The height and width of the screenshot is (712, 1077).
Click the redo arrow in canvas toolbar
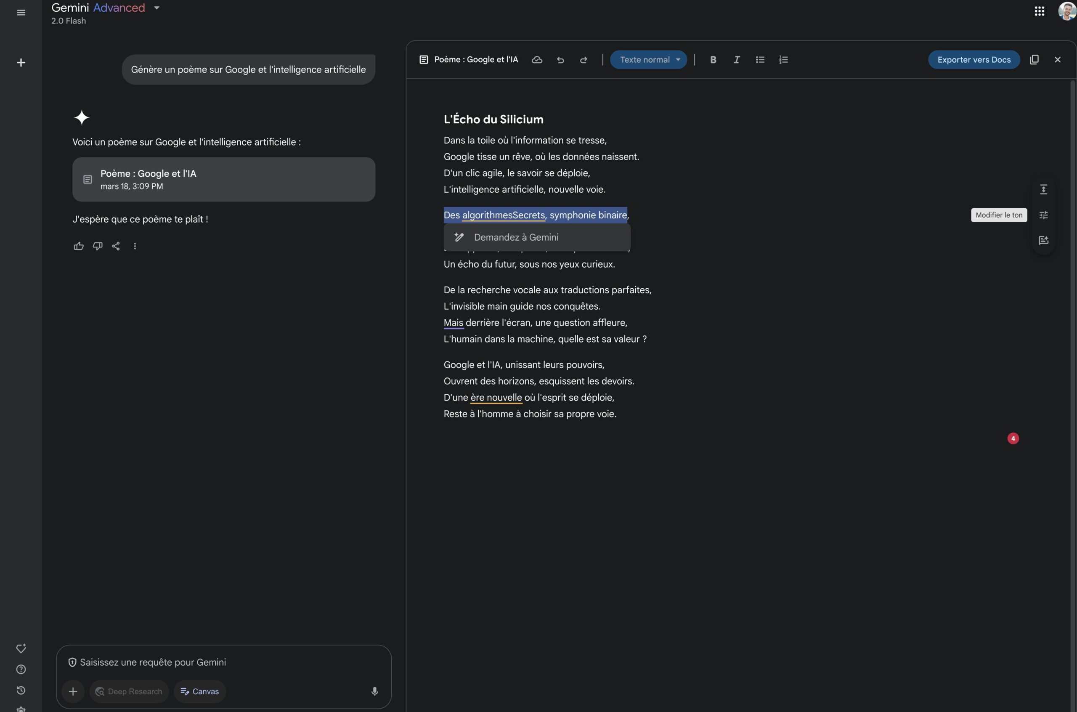(x=584, y=59)
